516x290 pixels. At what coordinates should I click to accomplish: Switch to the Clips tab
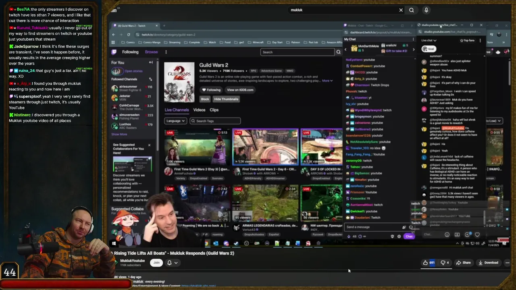tap(214, 110)
